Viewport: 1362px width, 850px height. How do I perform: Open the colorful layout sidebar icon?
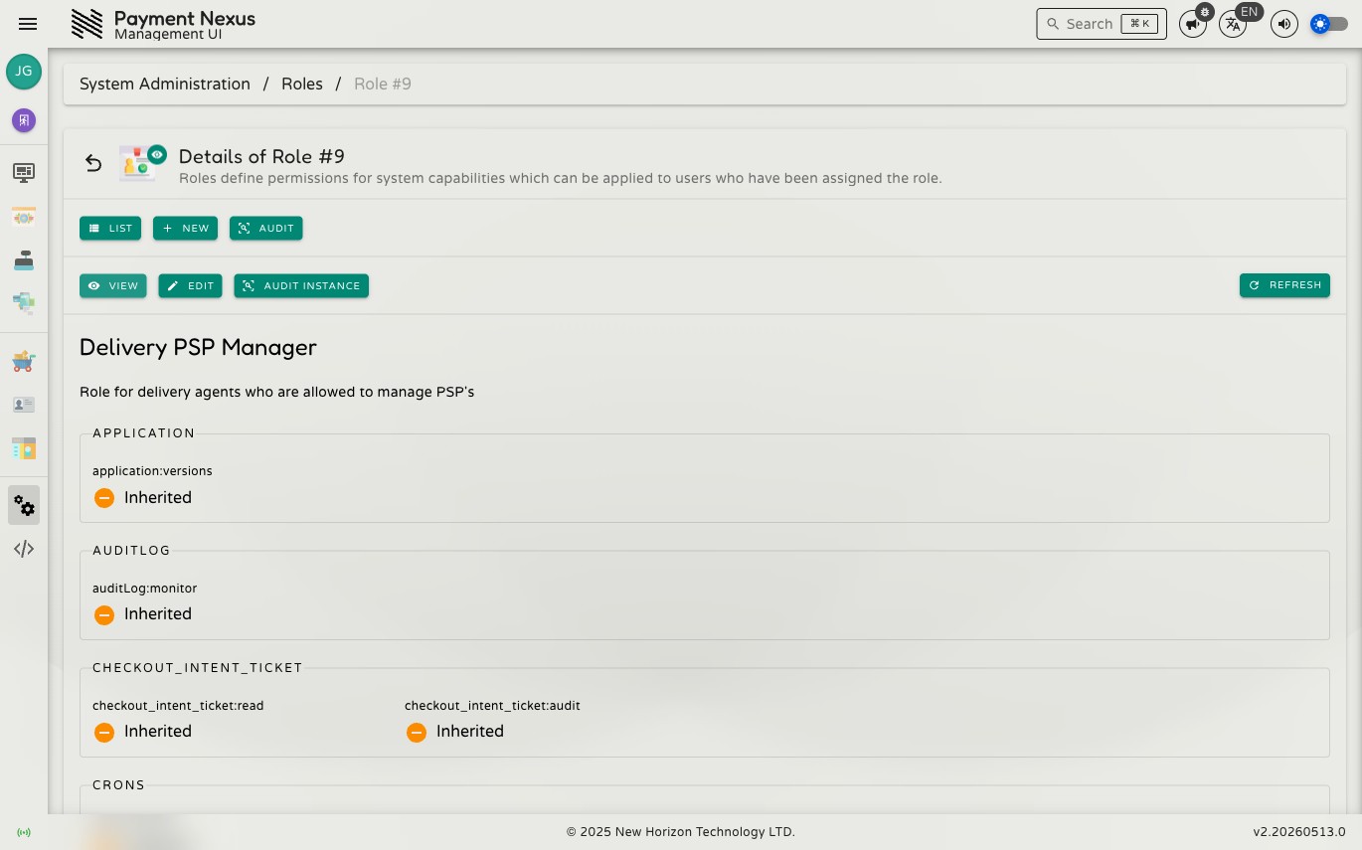coord(24,448)
